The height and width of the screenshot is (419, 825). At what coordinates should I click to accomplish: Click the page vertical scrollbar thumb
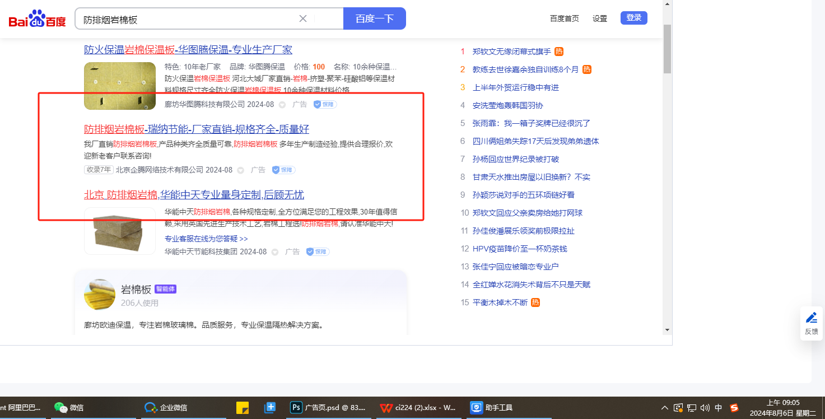(x=666, y=49)
